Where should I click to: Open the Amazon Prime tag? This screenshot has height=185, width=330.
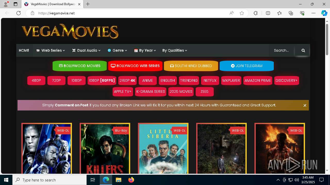click(258, 80)
